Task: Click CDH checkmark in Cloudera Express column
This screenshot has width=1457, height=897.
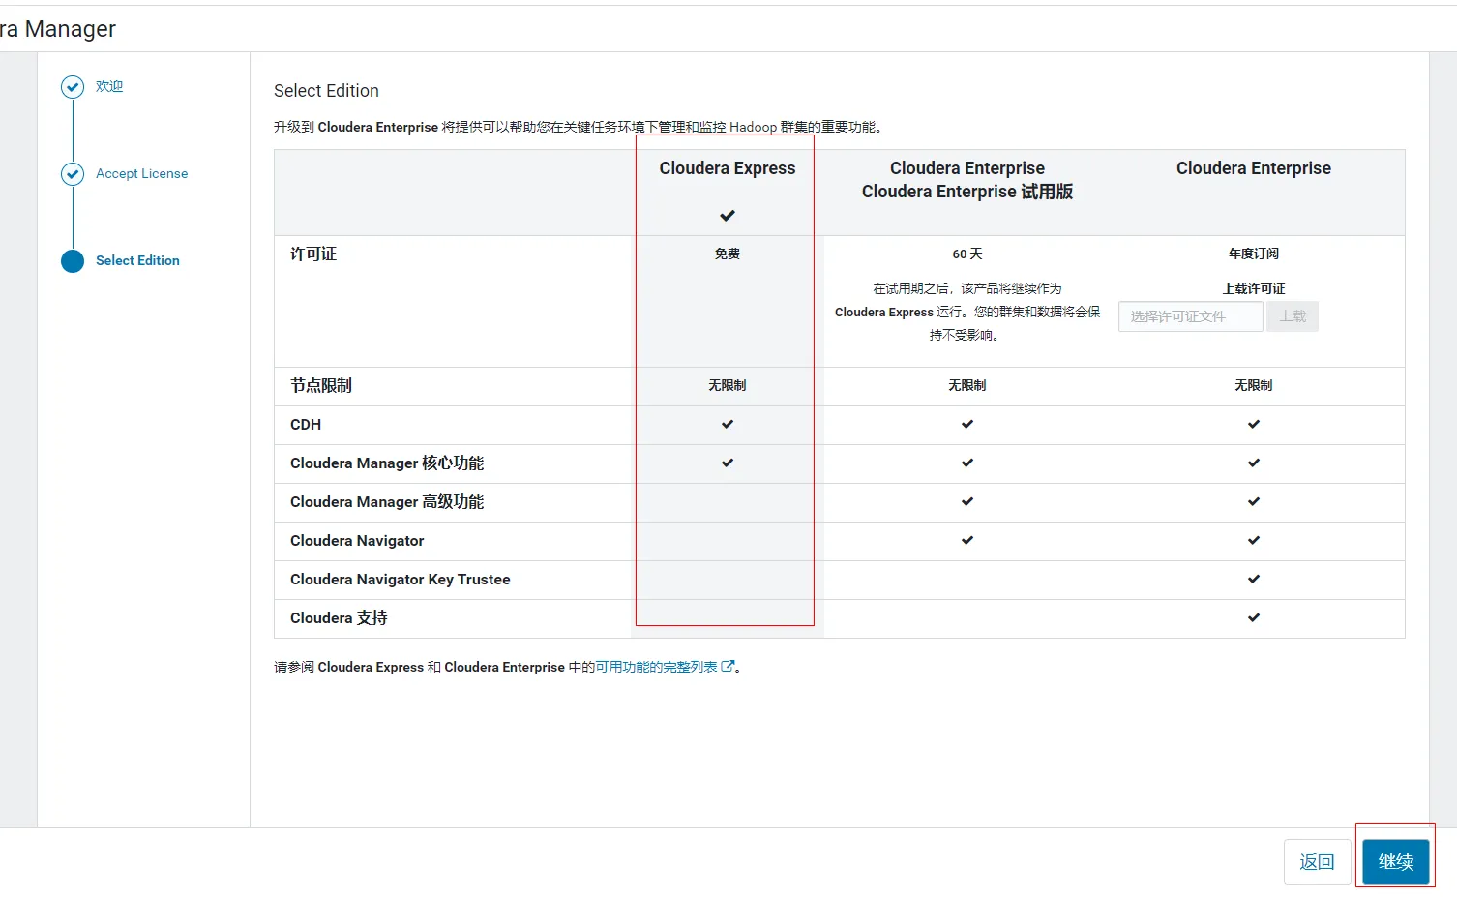Action: pos(728,424)
